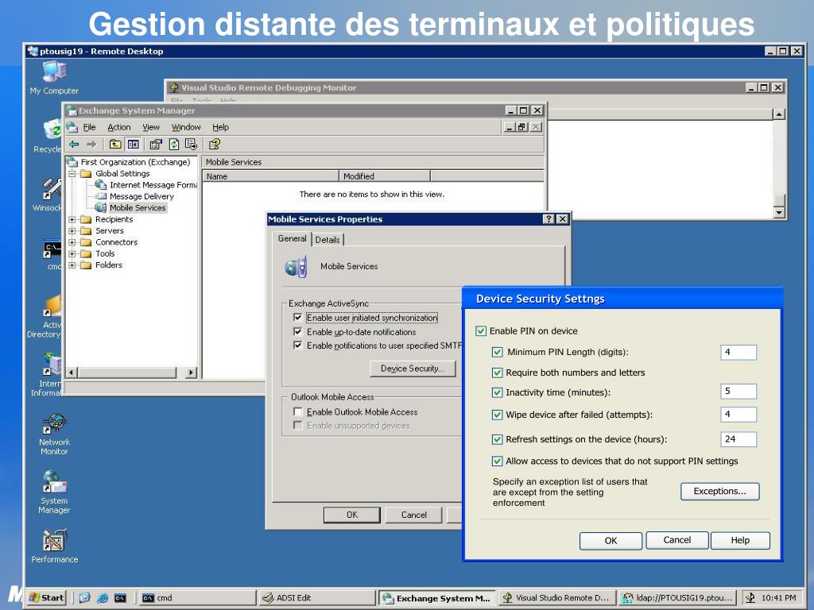
Task: Click the Device Security... button
Action: (413, 369)
